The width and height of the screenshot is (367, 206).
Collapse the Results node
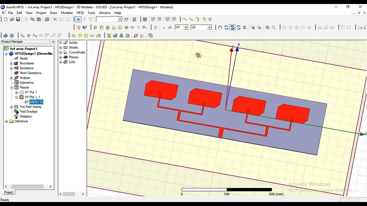coord(11,88)
